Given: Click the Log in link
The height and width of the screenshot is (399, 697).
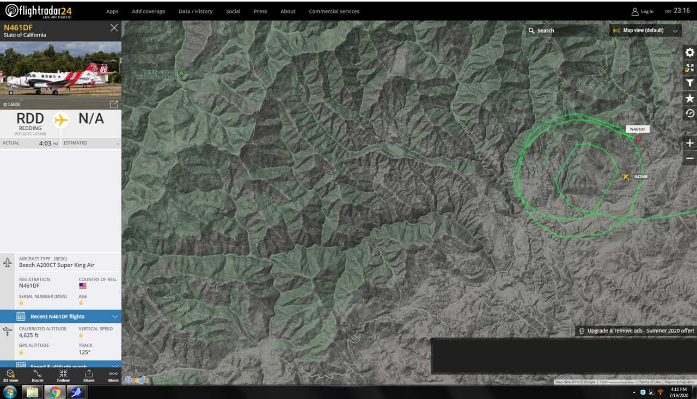Looking at the screenshot, I should [643, 11].
